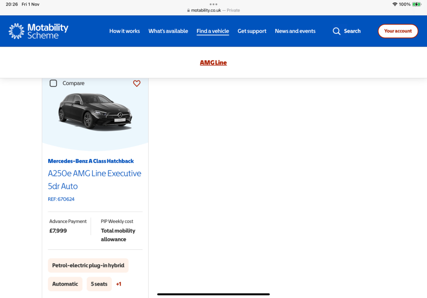Tap the home indicator bar
Screen dimensions: 427x298
213,294
